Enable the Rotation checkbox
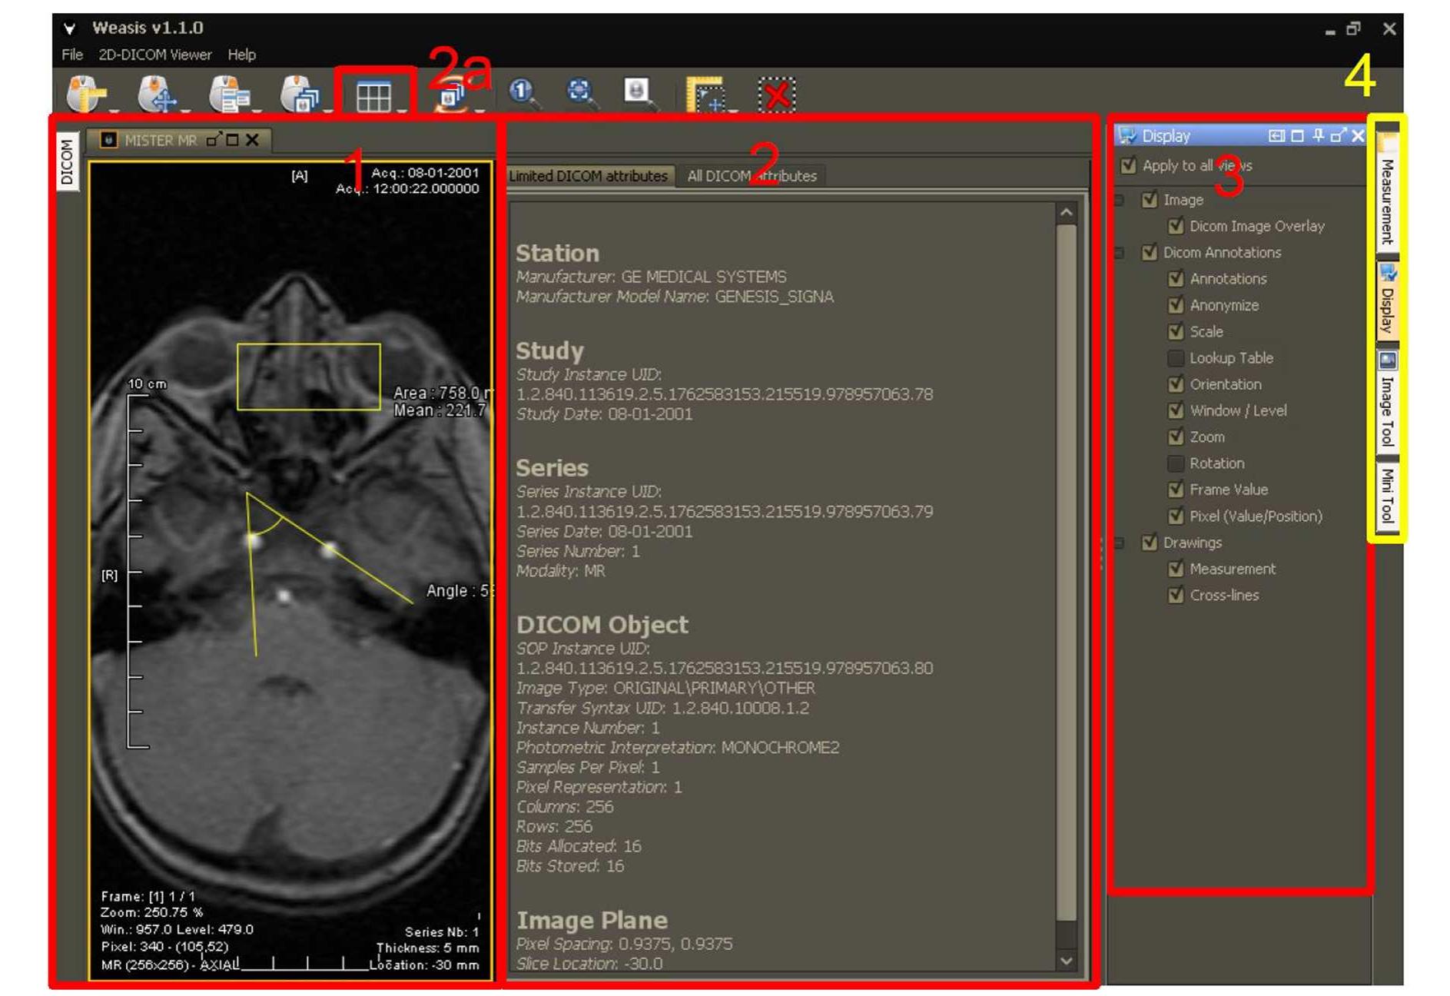 point(1175,463)
